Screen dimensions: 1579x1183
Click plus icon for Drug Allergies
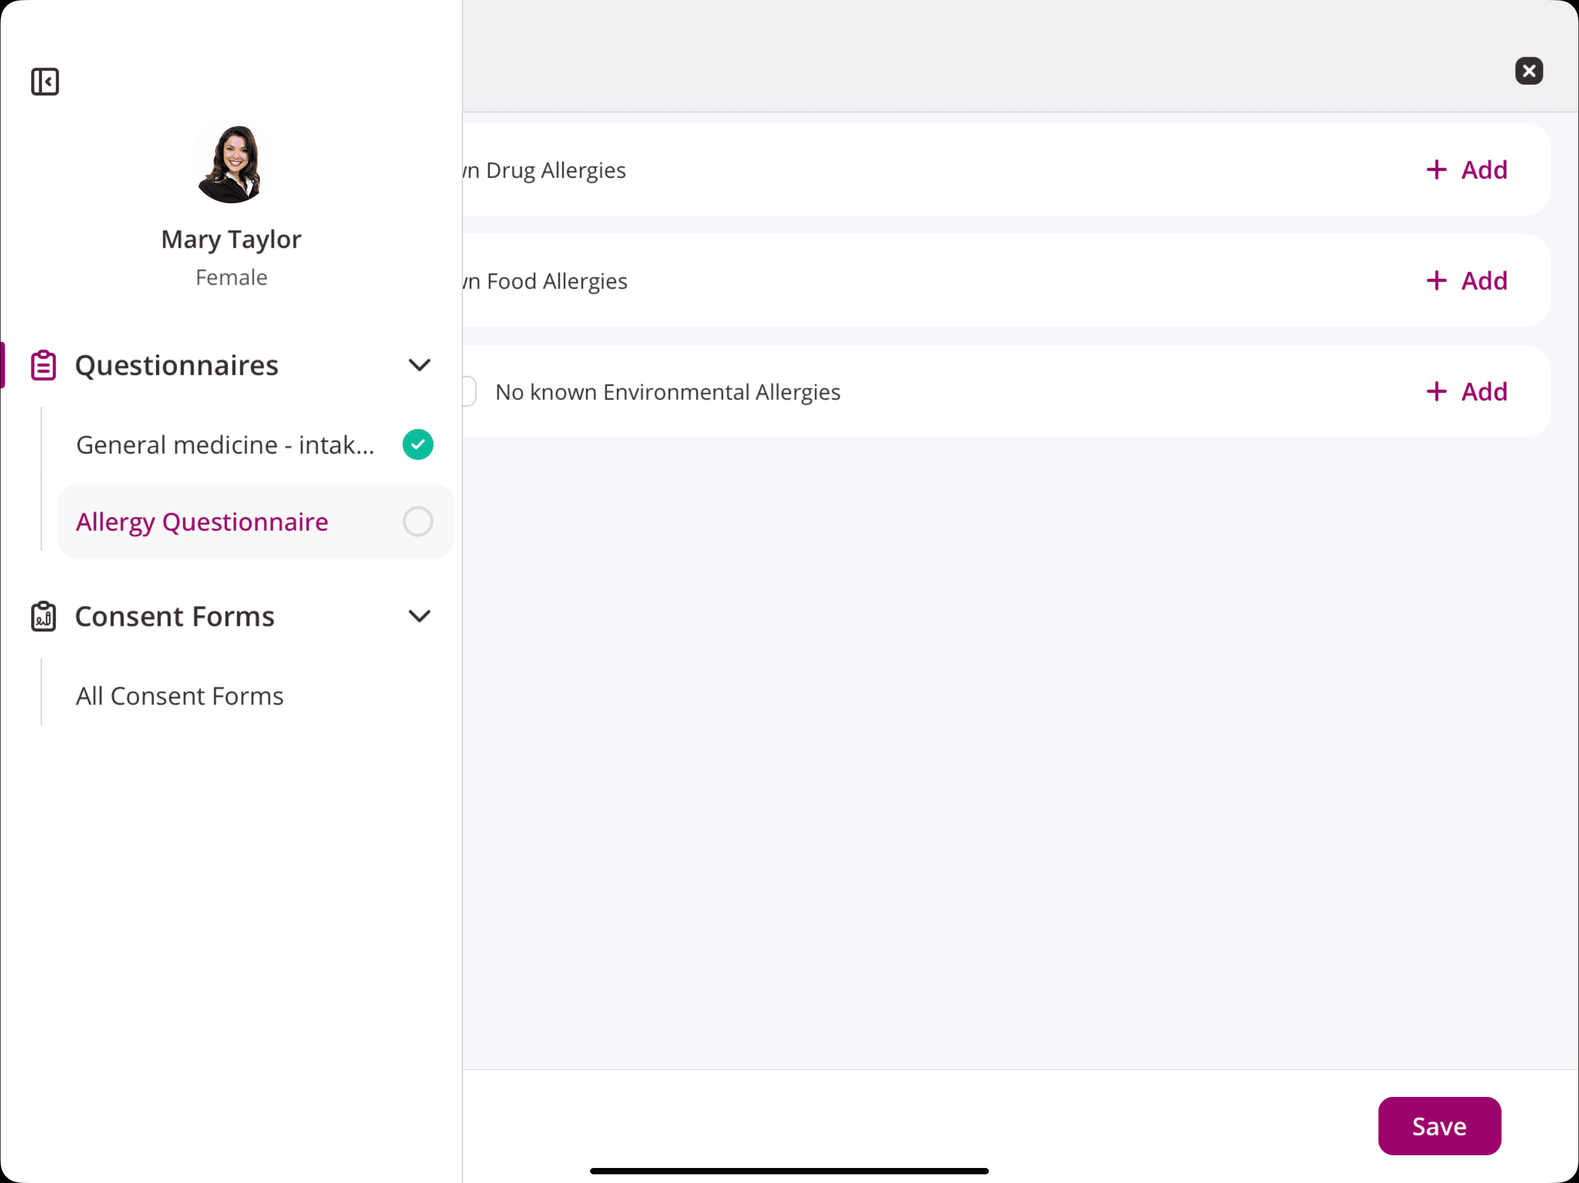1436,170
